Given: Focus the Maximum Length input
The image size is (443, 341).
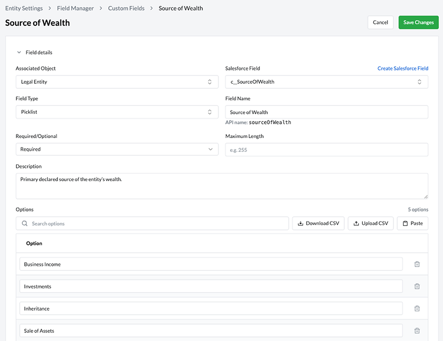Looking at the screenshot, I should (x=327, y=150).
